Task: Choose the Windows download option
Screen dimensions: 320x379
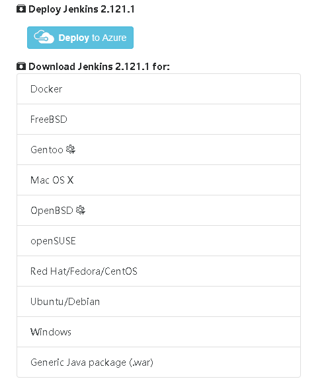Action: pos(159,332)
